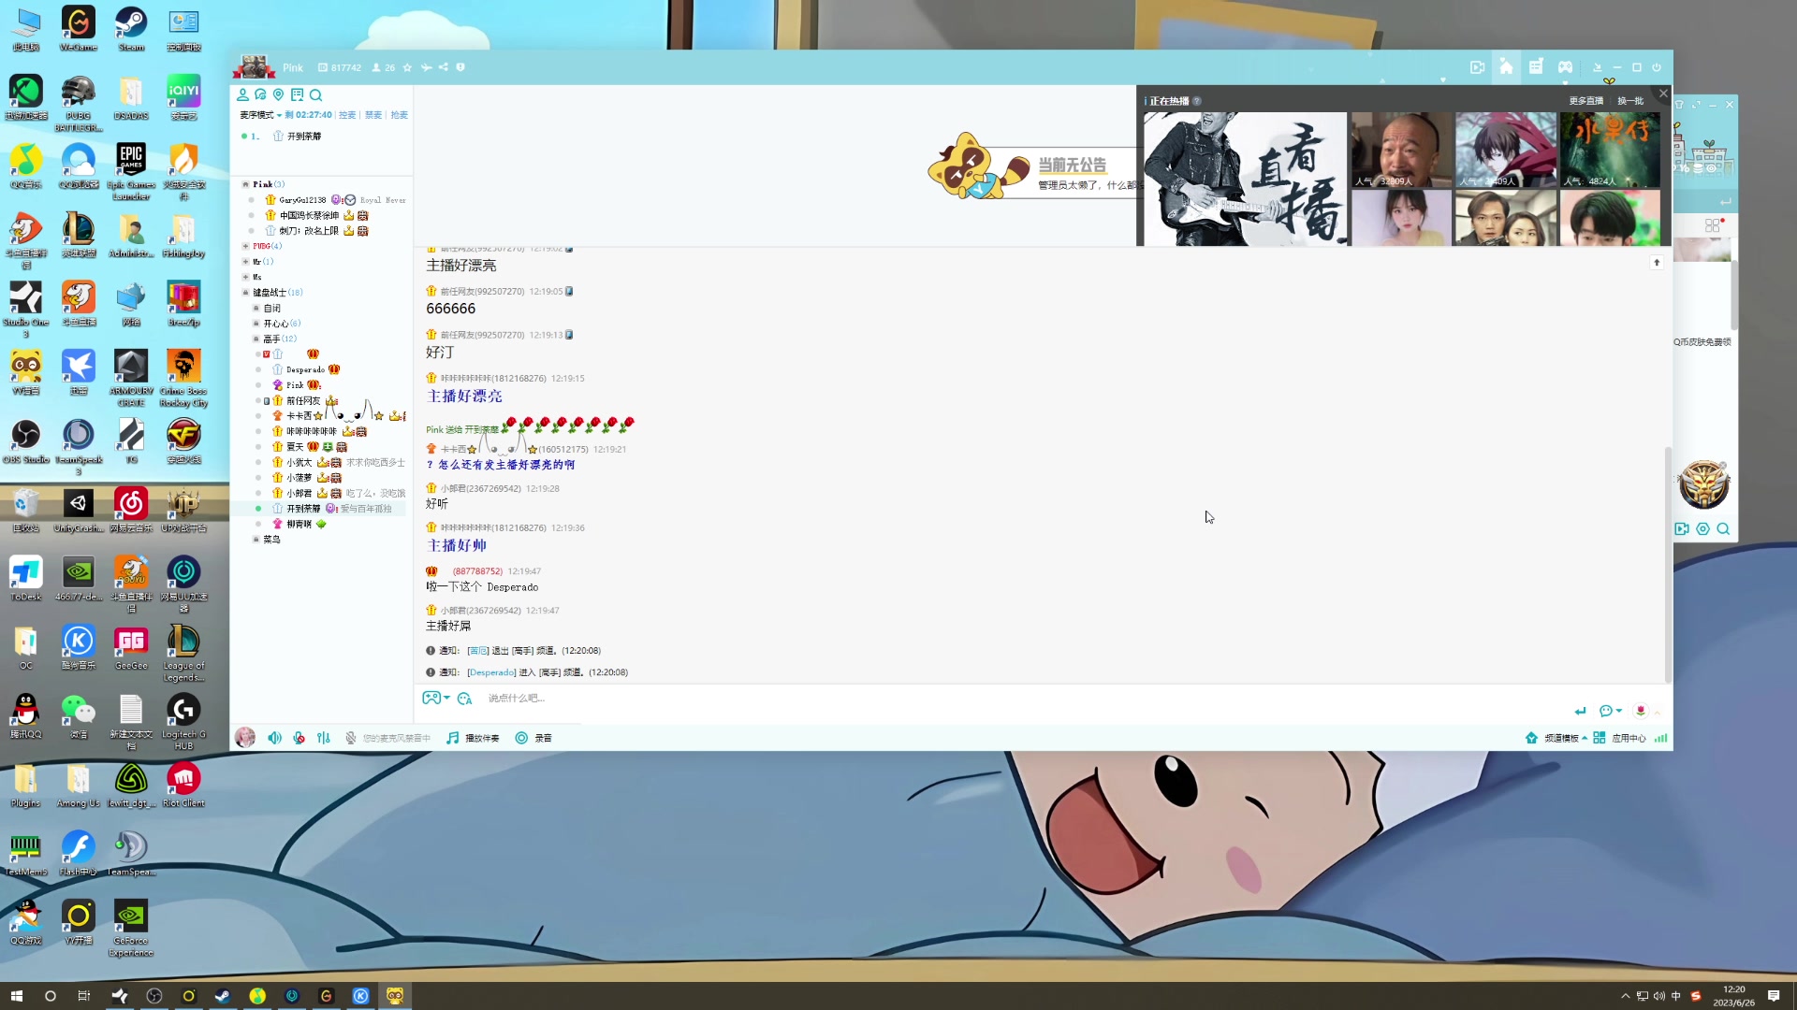Open 更多直播 more live streams

[x=1586, y=101]
